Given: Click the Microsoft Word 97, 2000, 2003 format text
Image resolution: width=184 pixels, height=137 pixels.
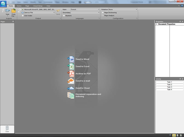Looking at the screenshot, I should [x=40, y=9].
